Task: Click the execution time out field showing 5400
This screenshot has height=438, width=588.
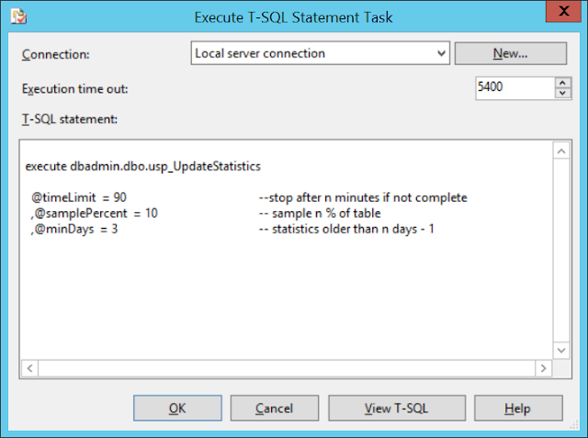Action: coord(514,88)
